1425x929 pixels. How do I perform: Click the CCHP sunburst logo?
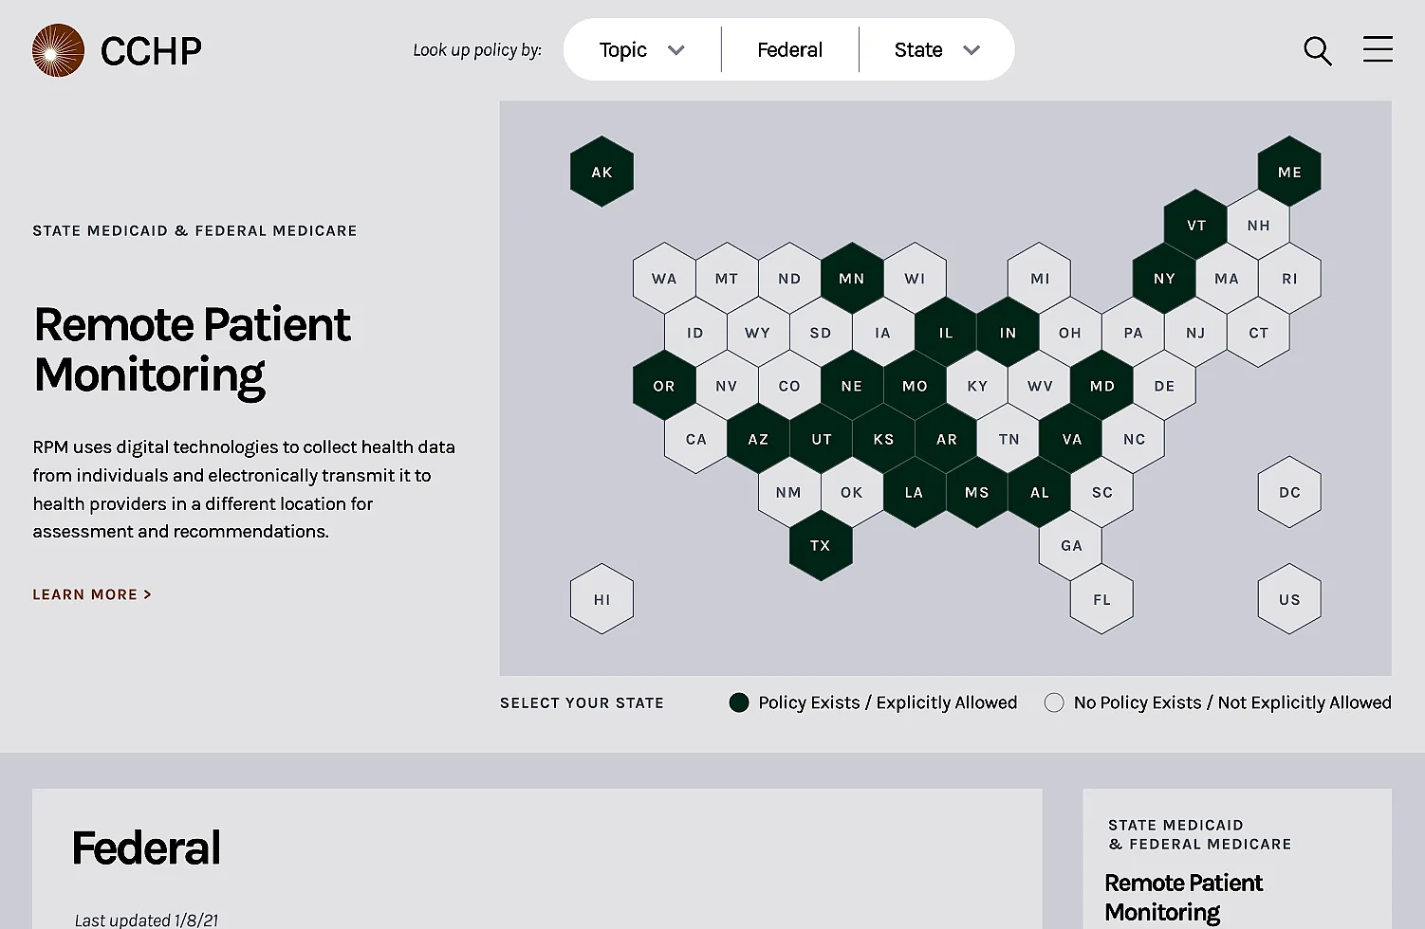58,50
